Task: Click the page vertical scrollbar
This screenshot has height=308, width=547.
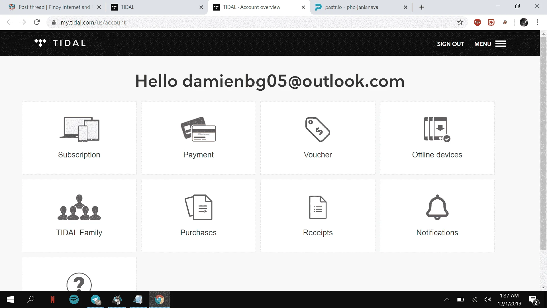Action: click(543, 144)
